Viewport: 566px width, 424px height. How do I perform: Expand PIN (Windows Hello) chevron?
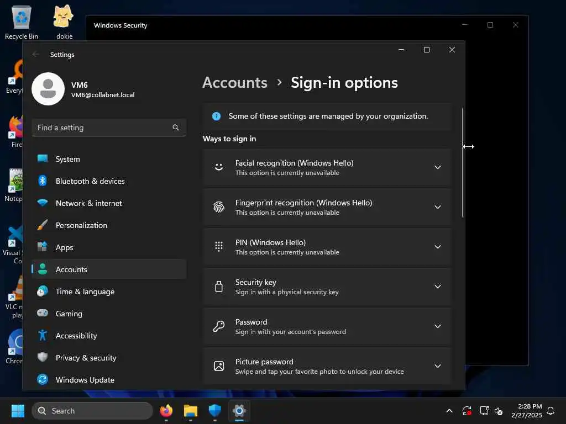point(438,247)
